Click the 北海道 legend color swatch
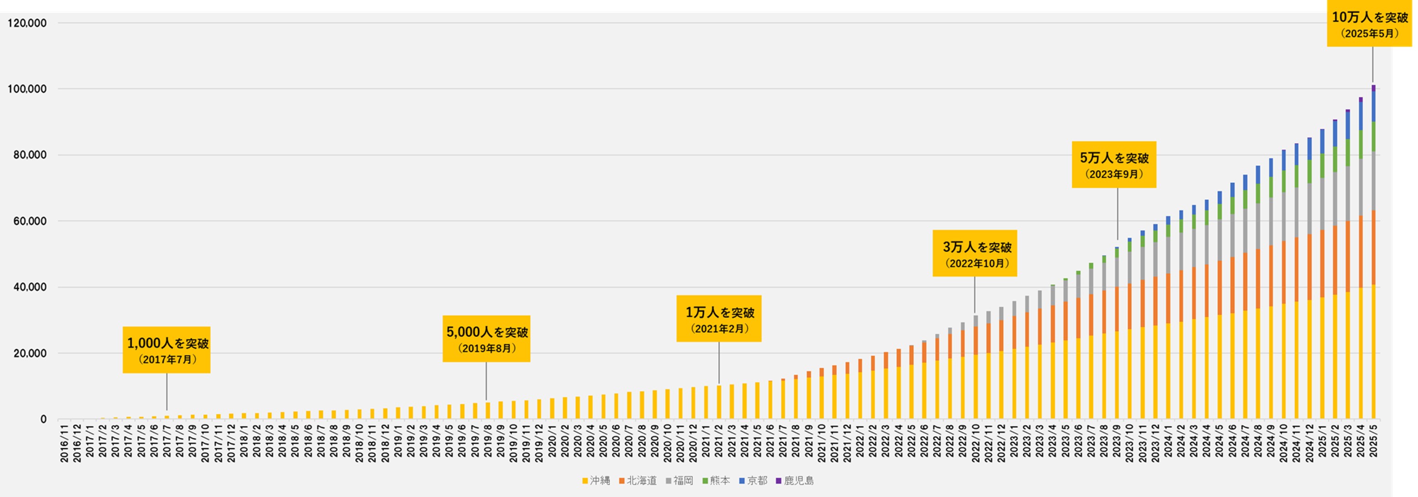This screenshot has height=497, width=1418. coord(621,481)
